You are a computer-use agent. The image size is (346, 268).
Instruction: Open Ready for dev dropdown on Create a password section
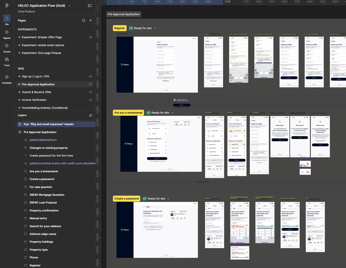(x=168, y=199)
